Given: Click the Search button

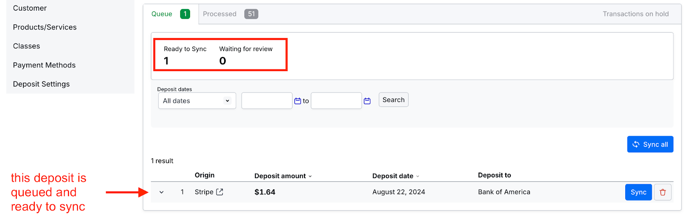Looking at the screenshot, I should pyautogui.click(x=393, y=100).
